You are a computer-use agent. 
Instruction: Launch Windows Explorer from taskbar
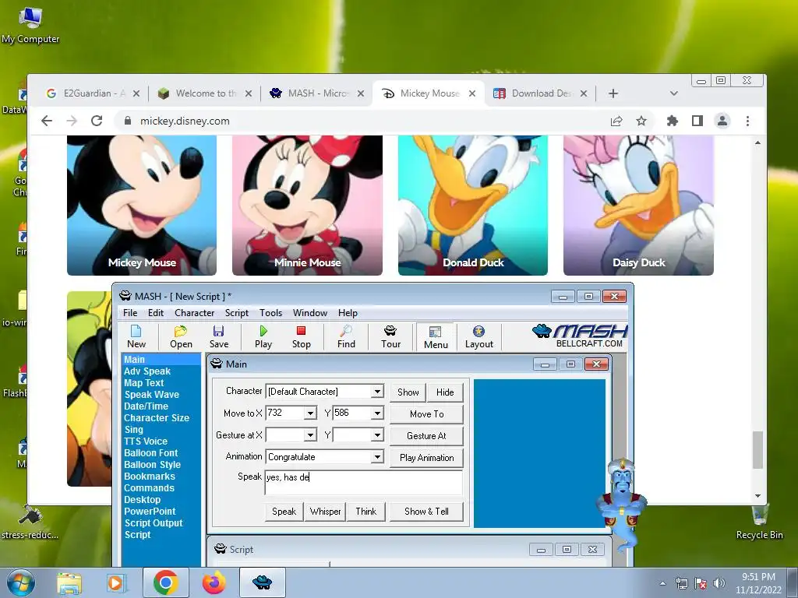69,583
